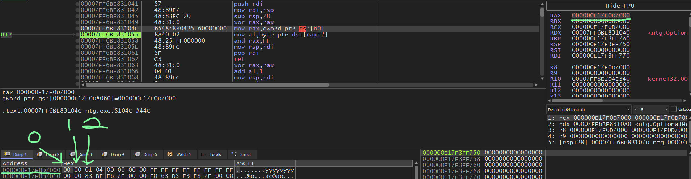Screen dimensions: 691x179
Task: Select dump row address 000000E17F0D7000
Action: [31, 170]
